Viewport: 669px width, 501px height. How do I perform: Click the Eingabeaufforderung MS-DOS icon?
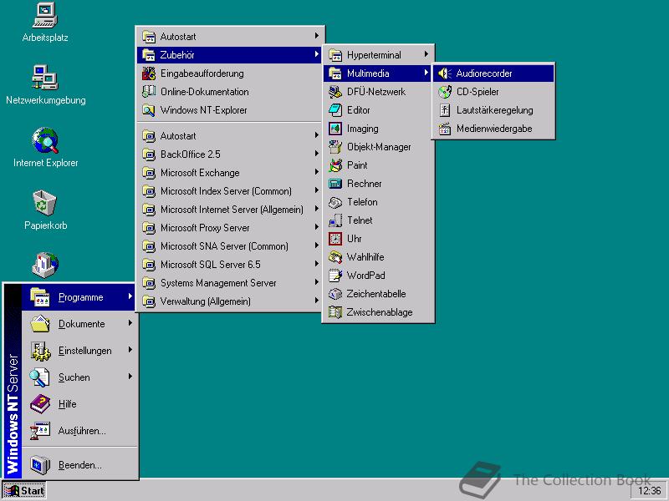tap(149, 73)
